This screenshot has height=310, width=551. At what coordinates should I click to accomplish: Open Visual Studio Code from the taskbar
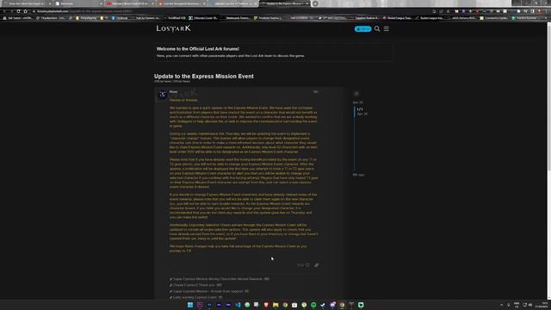pos(238,305)
